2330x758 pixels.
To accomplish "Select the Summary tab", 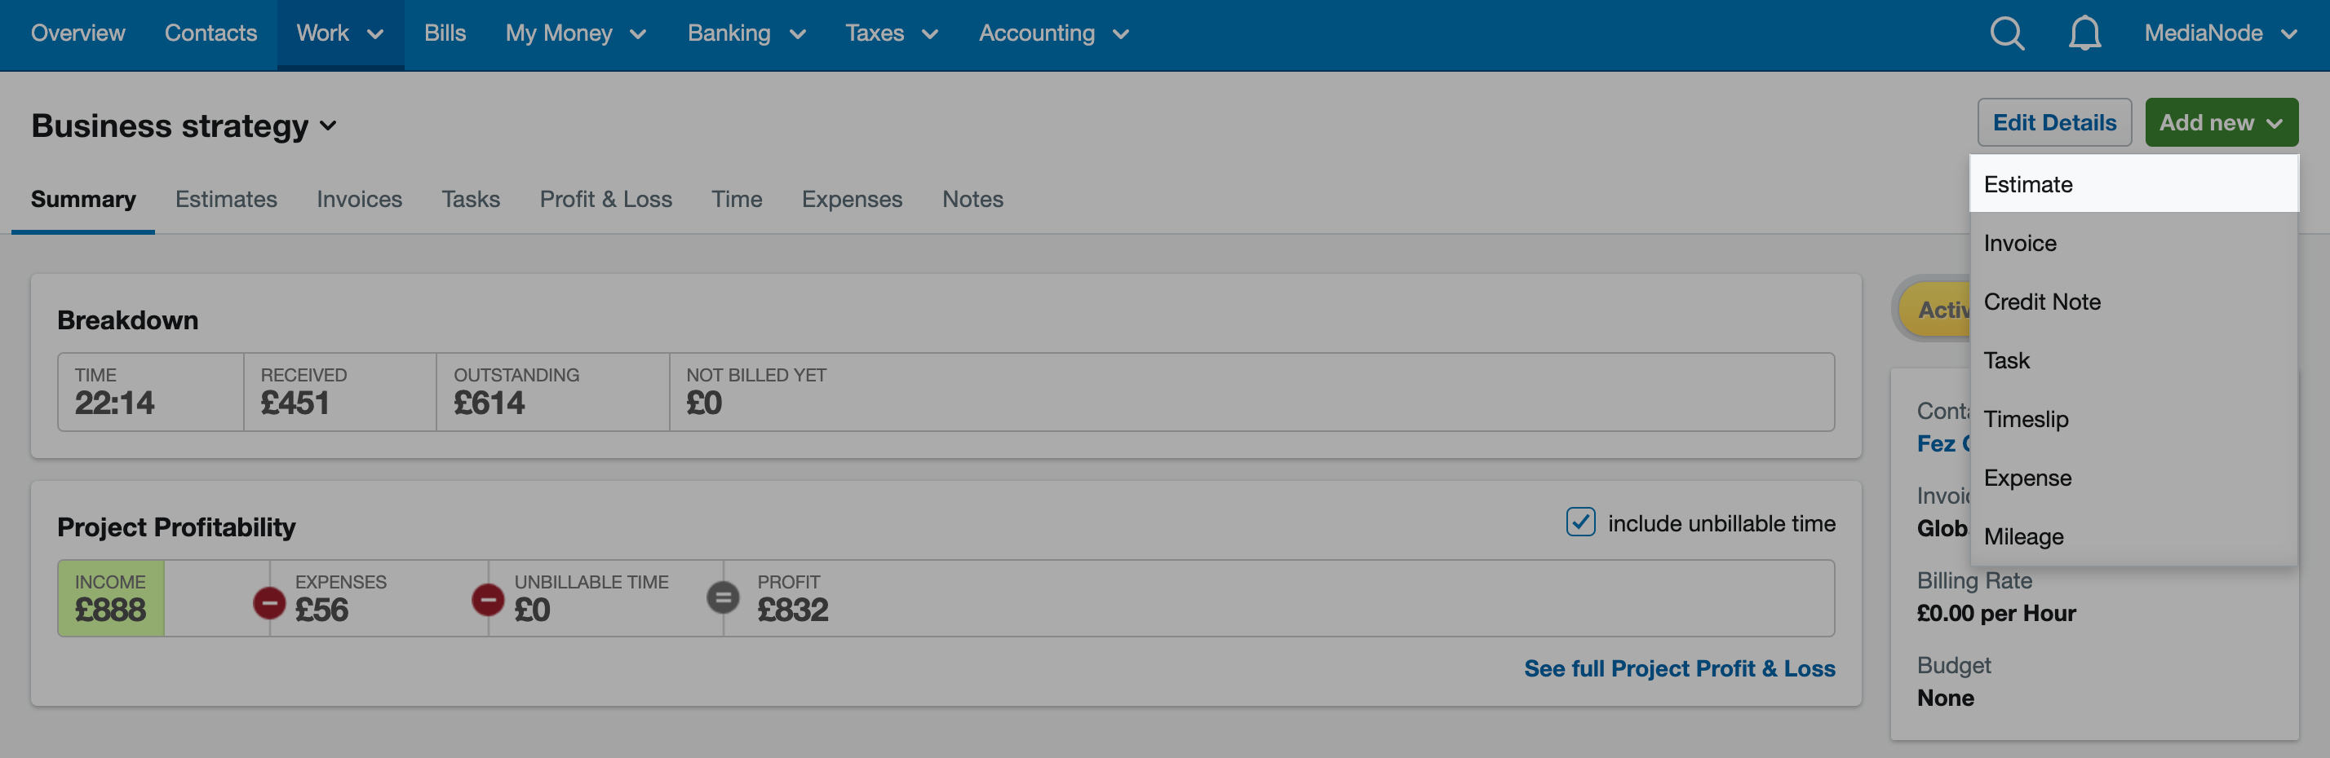I will click(x=83, y=199).
